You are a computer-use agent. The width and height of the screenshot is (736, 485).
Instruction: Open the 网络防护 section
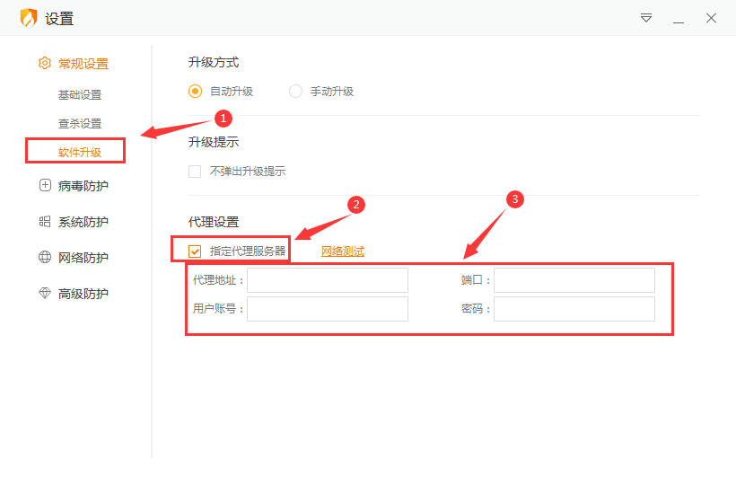(83, 257)
